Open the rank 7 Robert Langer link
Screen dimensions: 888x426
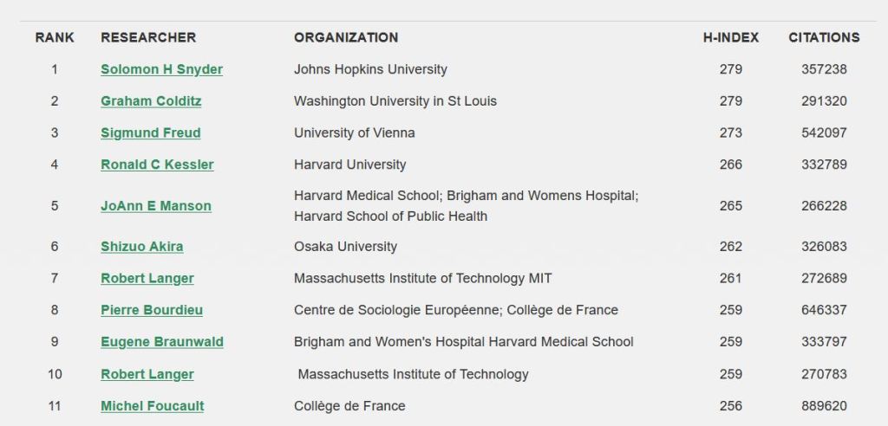(147, 279)
